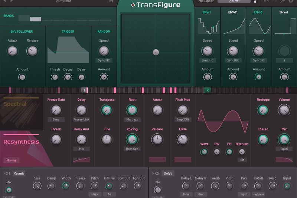
Task: Click the Root knob
Action: [x=132, y=110]
